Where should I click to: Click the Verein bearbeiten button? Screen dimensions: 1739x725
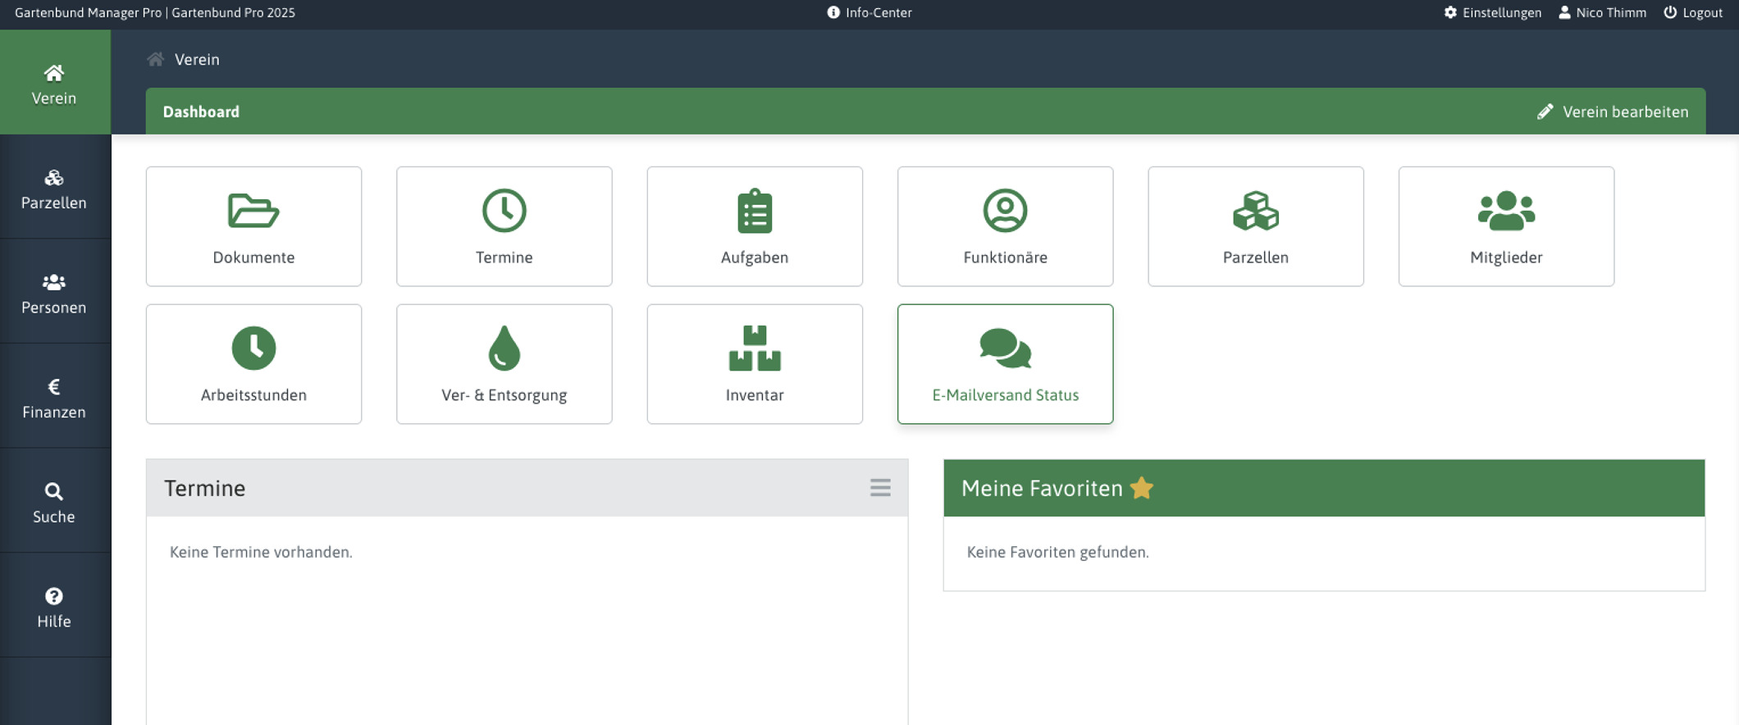click(1613, 112)
